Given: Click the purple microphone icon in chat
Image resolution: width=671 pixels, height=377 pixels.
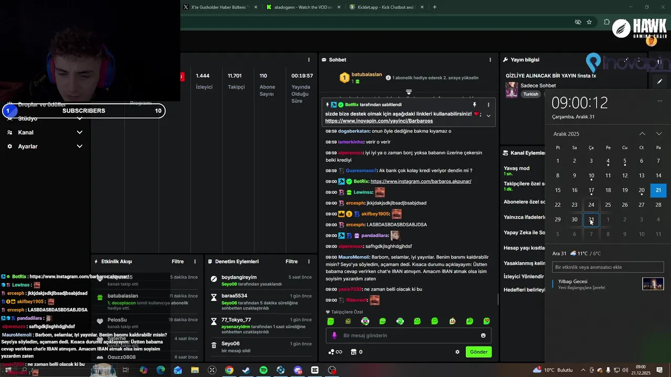Looking at the screenshot, I should pyautogui.click(x=334, y=336).
